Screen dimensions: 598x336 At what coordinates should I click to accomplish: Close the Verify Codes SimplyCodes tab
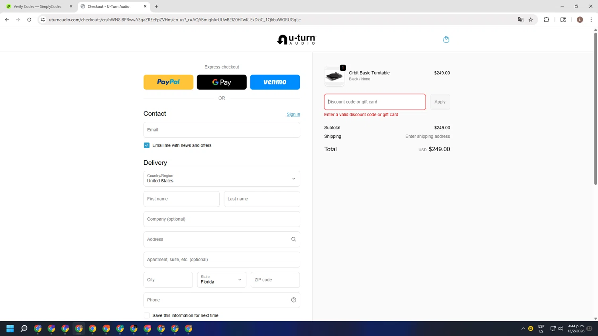point(71,6)
